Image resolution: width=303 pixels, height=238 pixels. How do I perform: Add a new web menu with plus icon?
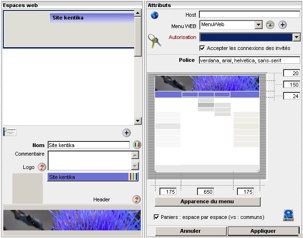click(x=283, y=25)
